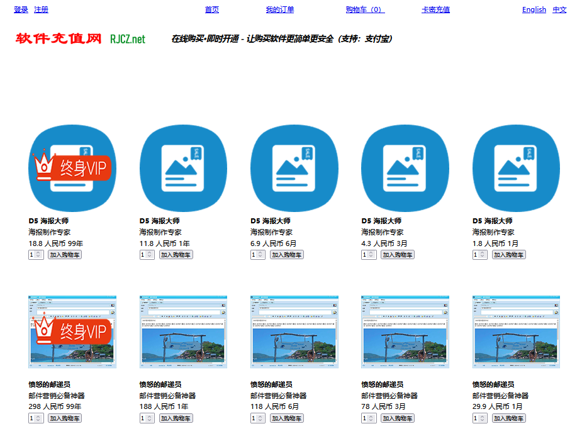Select the 118 人民币 6月 price text
This screenshot has width=582, height=436.
[275, 406]
